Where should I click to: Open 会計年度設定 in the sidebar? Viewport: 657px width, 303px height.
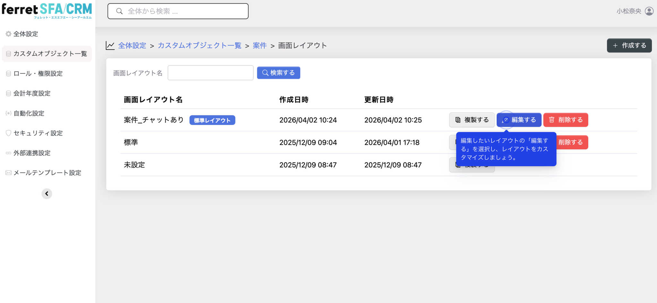[47, 93]
